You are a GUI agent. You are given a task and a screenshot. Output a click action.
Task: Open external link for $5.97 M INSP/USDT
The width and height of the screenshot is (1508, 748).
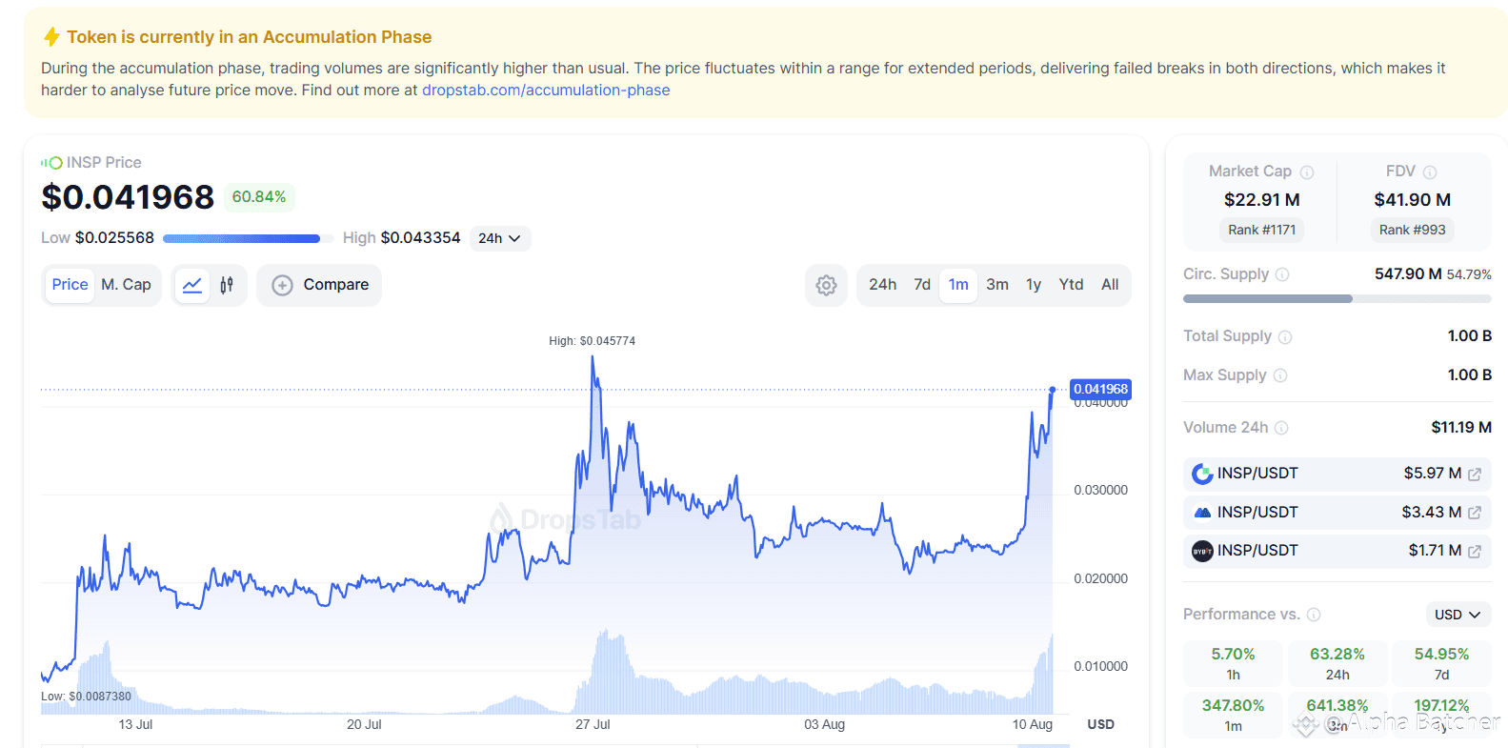click(x=1475, y=474)
